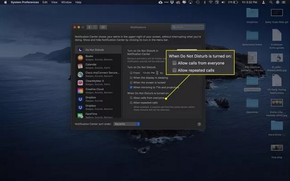This screenshot has height=181, width=290.
Task: Open Calendar notification settings
Action: tap(98, 66)
